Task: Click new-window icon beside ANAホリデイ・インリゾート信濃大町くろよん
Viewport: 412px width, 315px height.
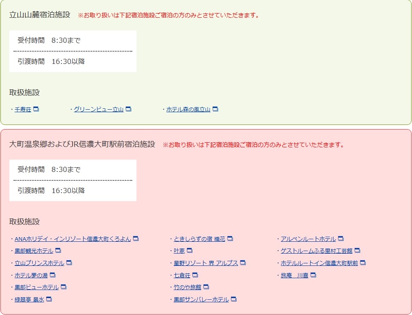Action: point(136,238)
